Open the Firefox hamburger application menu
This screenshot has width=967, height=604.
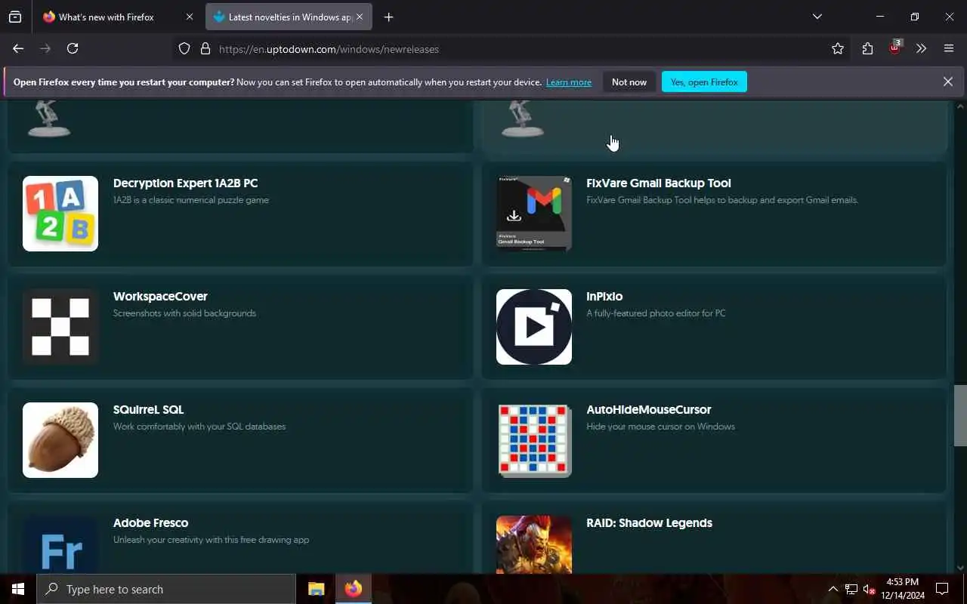click(949, 48)
